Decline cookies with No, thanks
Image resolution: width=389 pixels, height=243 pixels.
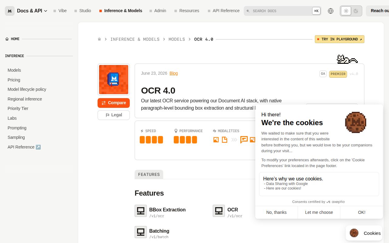click(x=276, y=212)
